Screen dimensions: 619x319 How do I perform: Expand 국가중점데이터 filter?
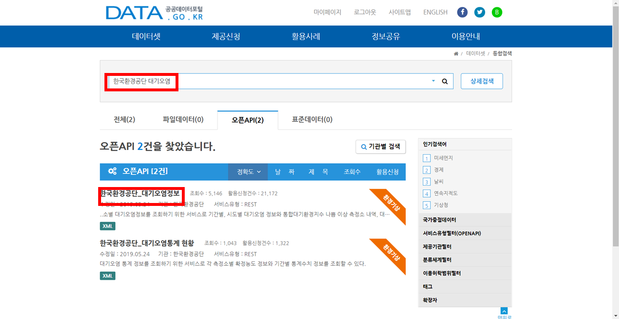coord(464,220)
